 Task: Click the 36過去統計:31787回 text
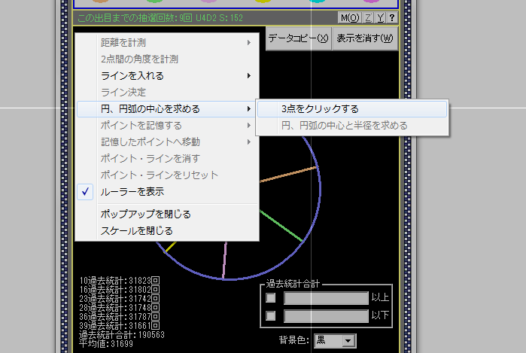120,316
